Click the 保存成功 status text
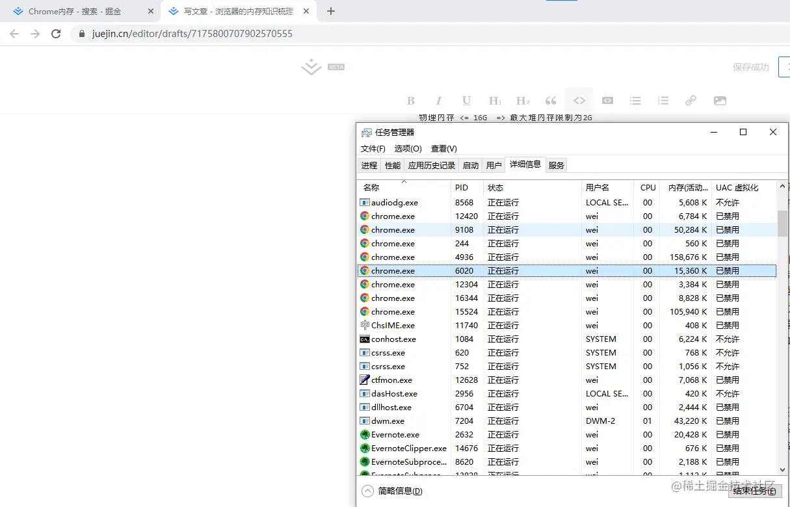The width and height of the screenshot is (790, 507). coord(750,67)
